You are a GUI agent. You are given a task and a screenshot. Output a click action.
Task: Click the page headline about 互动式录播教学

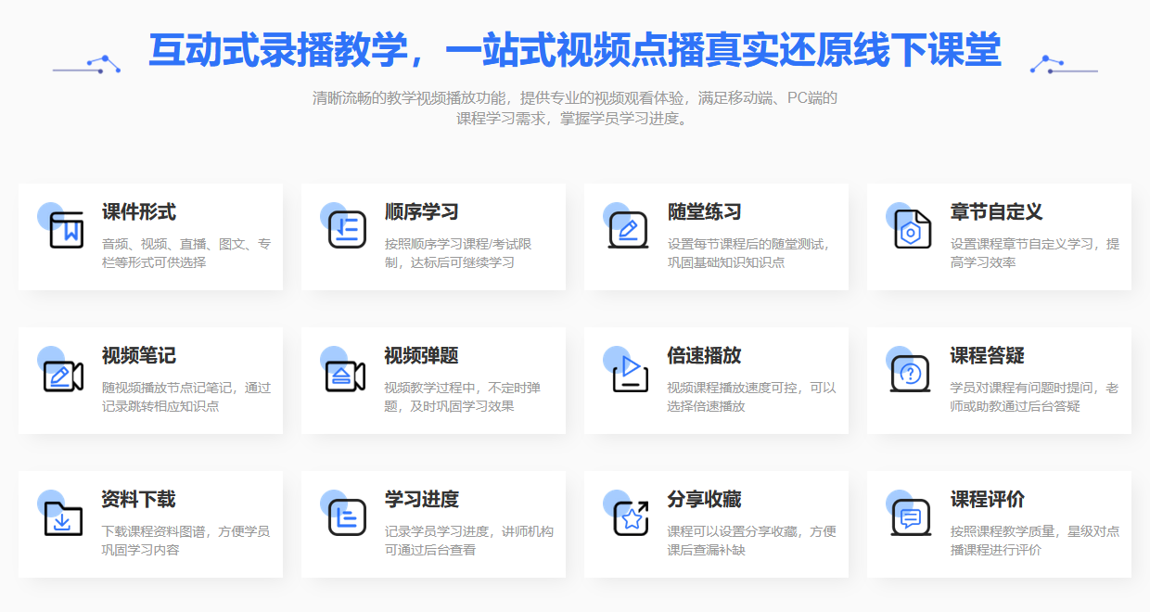(575, 53)
